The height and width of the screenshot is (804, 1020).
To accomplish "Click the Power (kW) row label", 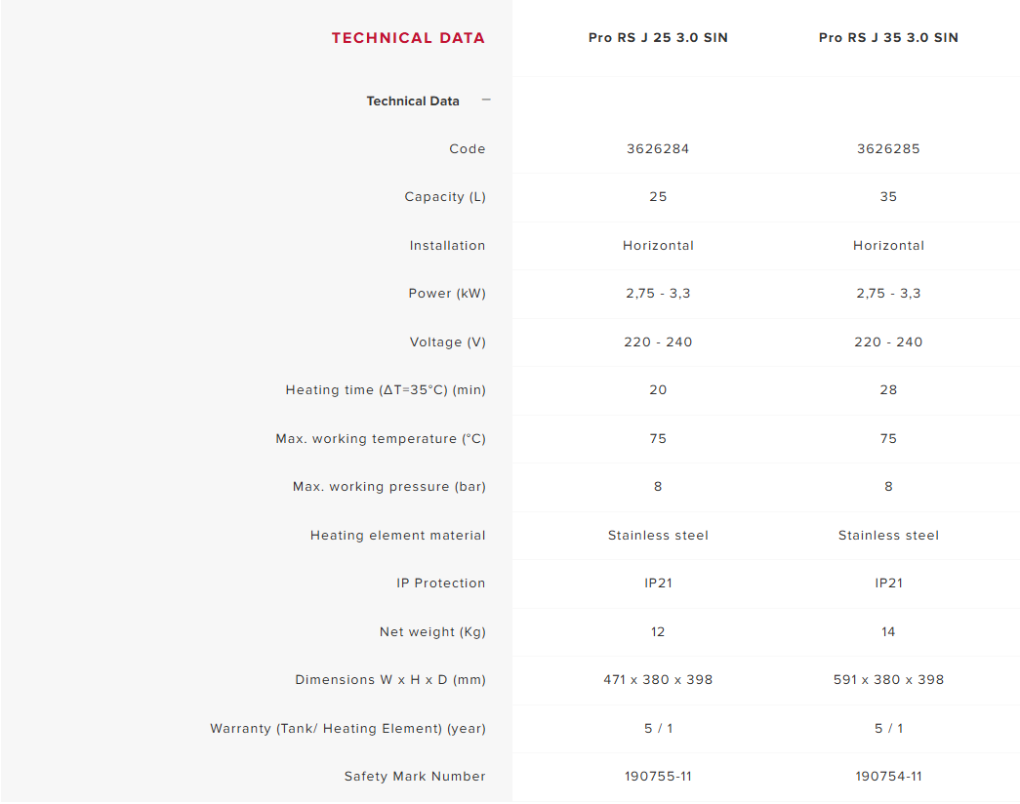I will tap(447, 294).
